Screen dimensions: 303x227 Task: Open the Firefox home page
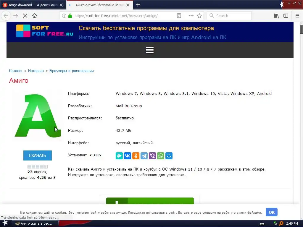[x=35, y=16]
